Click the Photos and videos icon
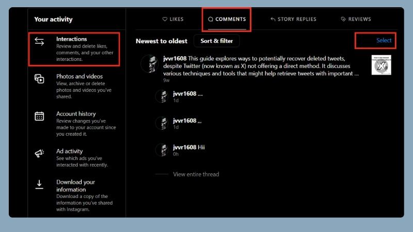 coord(39,79)
